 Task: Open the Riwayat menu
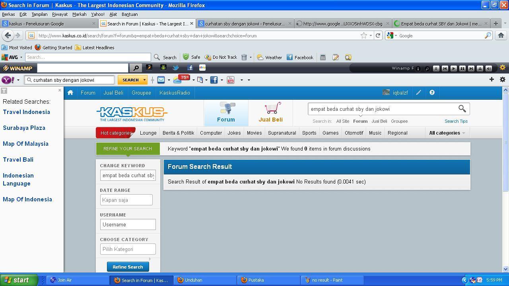pos(60,14)
